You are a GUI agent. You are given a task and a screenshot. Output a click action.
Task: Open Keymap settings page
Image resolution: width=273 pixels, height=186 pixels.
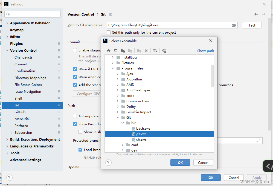point(17,30)
